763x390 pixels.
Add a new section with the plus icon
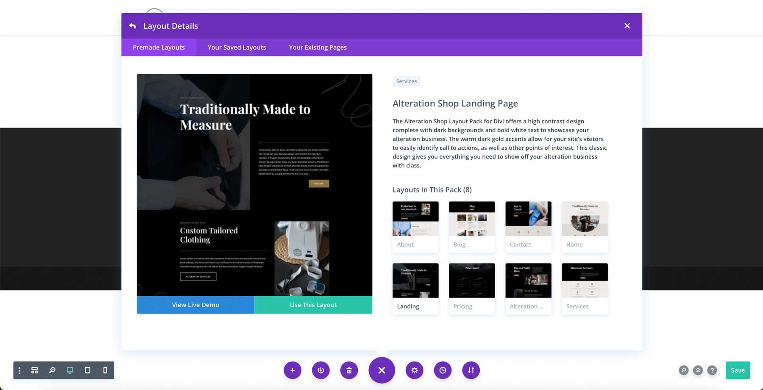(292, 370)
